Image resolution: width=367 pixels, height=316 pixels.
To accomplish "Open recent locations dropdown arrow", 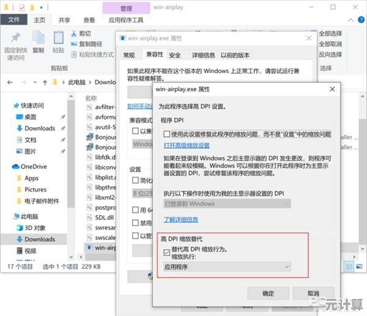I will 35,82.
